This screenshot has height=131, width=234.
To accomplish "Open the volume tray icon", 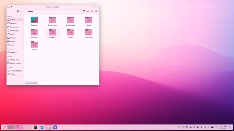I will point(198,127).
